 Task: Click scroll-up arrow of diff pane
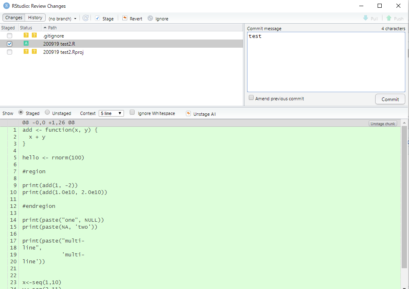click(404, 122)
